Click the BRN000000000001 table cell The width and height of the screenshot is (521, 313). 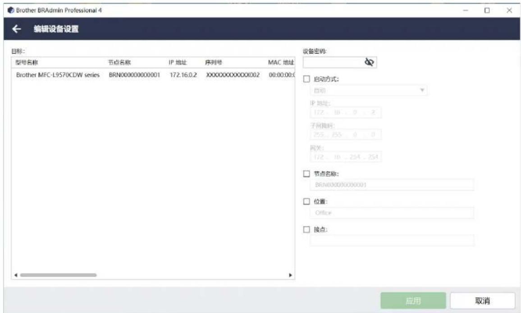135,75
